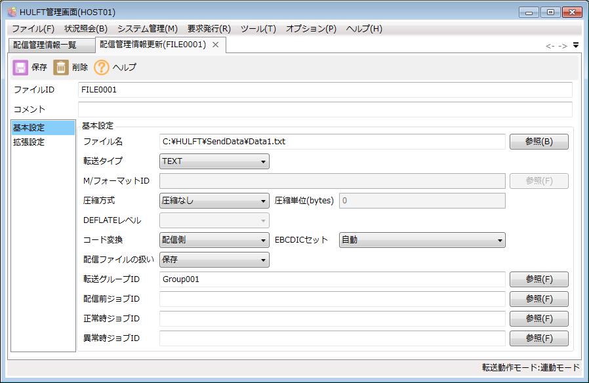The image size is (589, 383).
Task: Click the 転送動作モード:連動モード status text
Action: click(531, 367)
